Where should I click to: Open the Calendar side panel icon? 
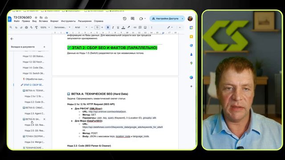pyautogui.click(x=191, y=28)
